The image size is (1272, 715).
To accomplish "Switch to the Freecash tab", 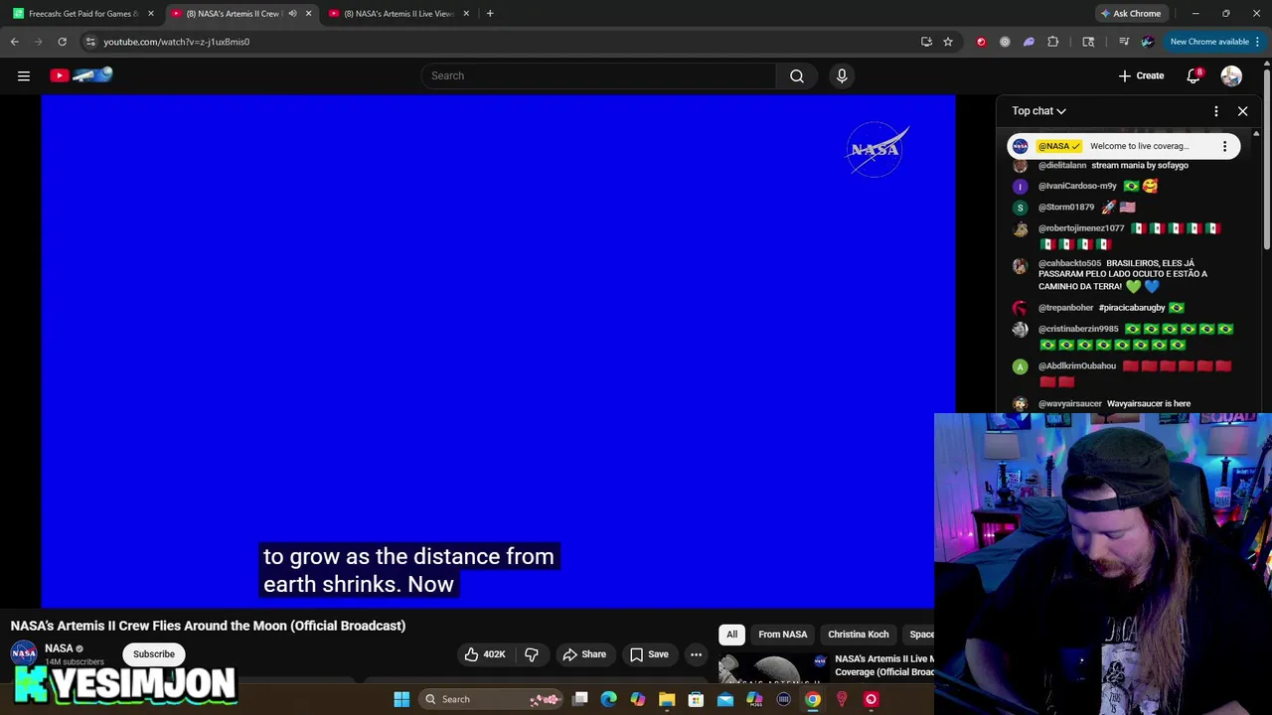I will click(x=83, y=14).
